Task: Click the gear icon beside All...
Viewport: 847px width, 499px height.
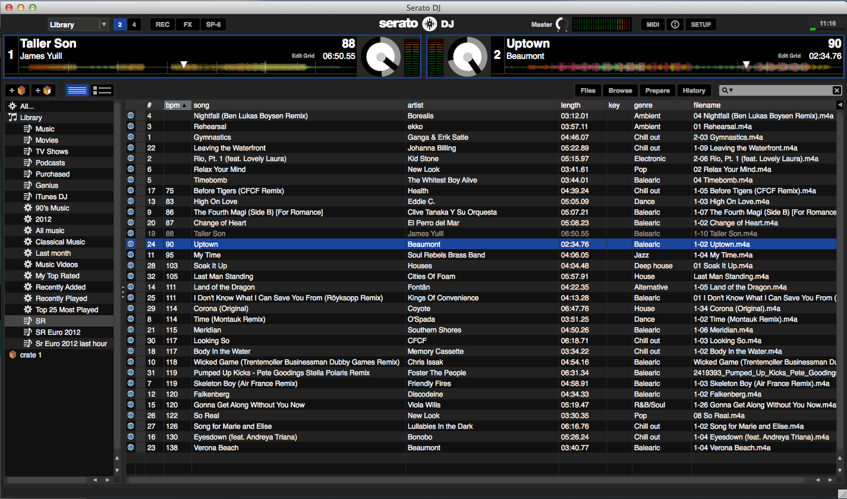Action: [12, 106]
